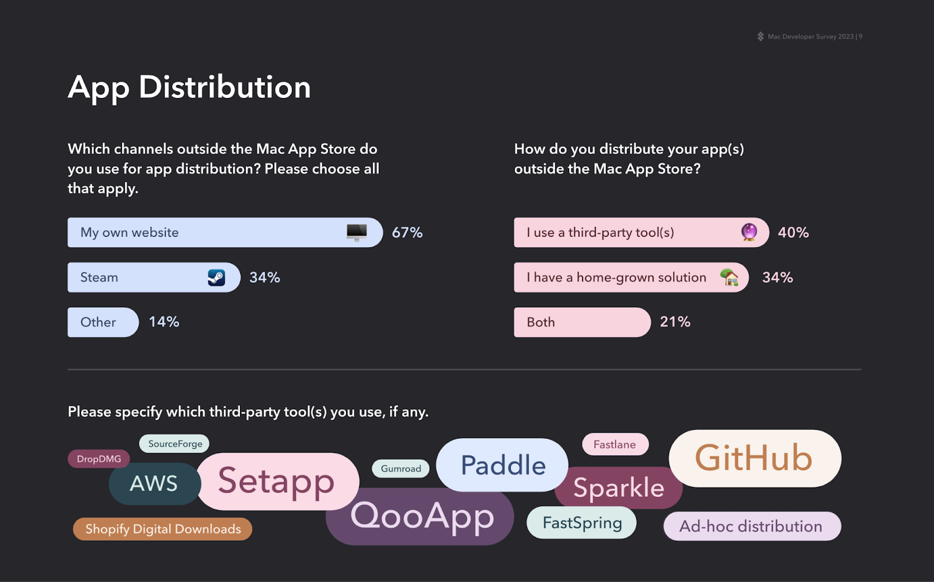Click the house with tree icon
This screenshot has height=582, width=934.
(729, 277)
